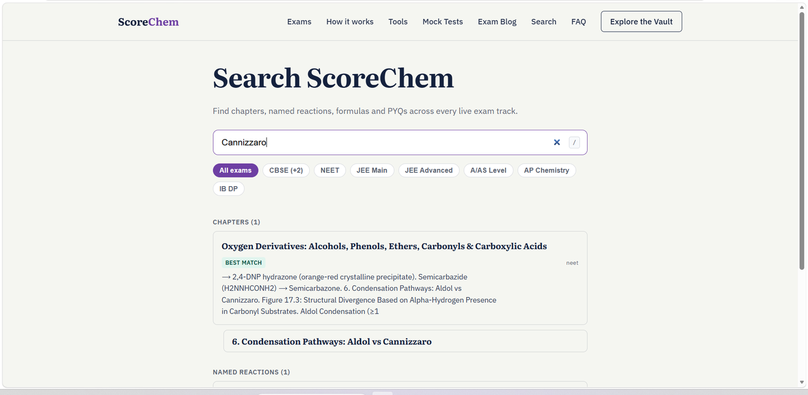Toggle the JEE Advanced filter

[x=429, y=170]
